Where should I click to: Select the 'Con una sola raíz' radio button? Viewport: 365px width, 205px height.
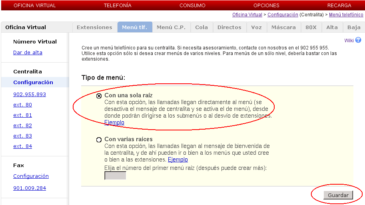[x=99, y=96]
